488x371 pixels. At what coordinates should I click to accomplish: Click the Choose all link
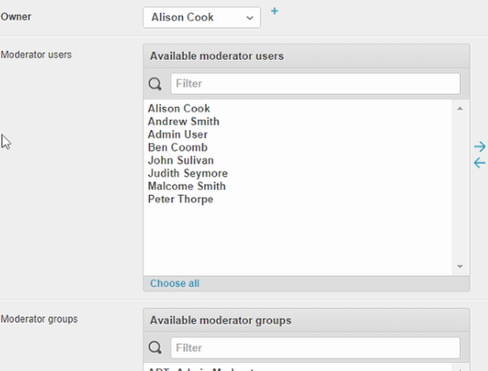tap(174, 284)
